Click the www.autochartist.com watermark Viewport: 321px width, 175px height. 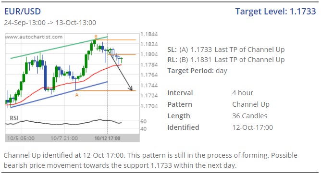pos(34,37)
